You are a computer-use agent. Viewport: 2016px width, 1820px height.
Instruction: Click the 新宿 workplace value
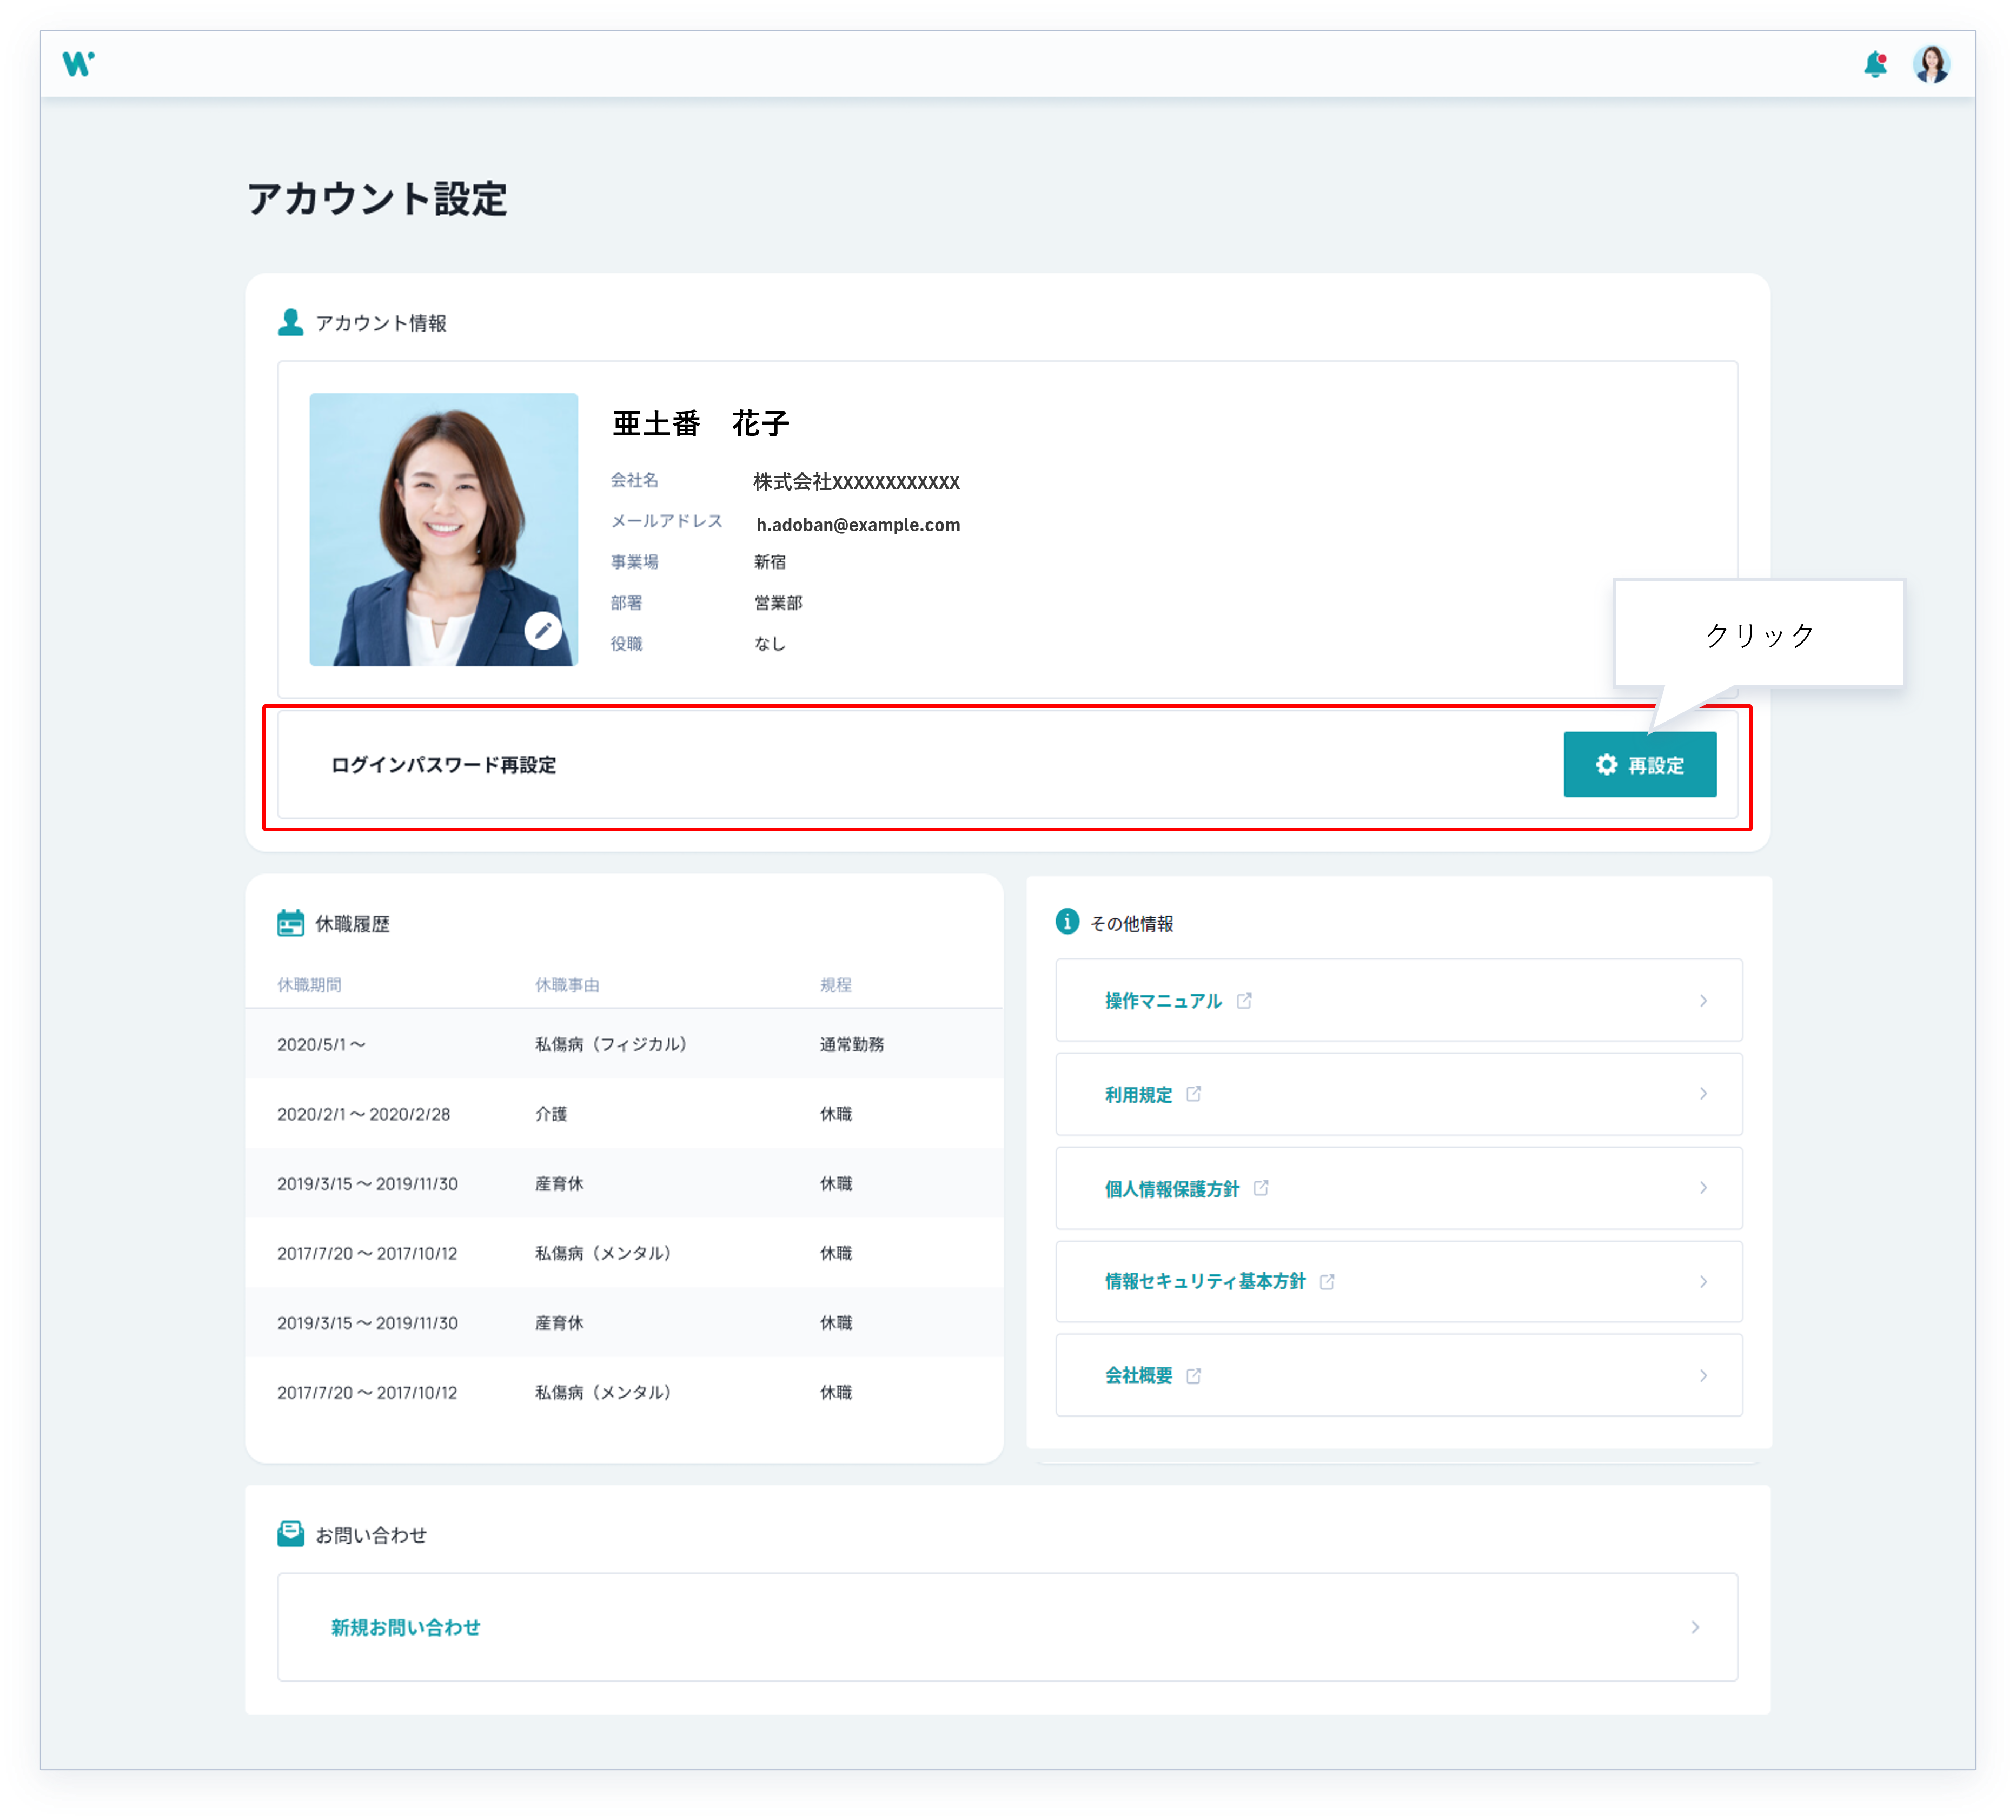click(770, 562)
